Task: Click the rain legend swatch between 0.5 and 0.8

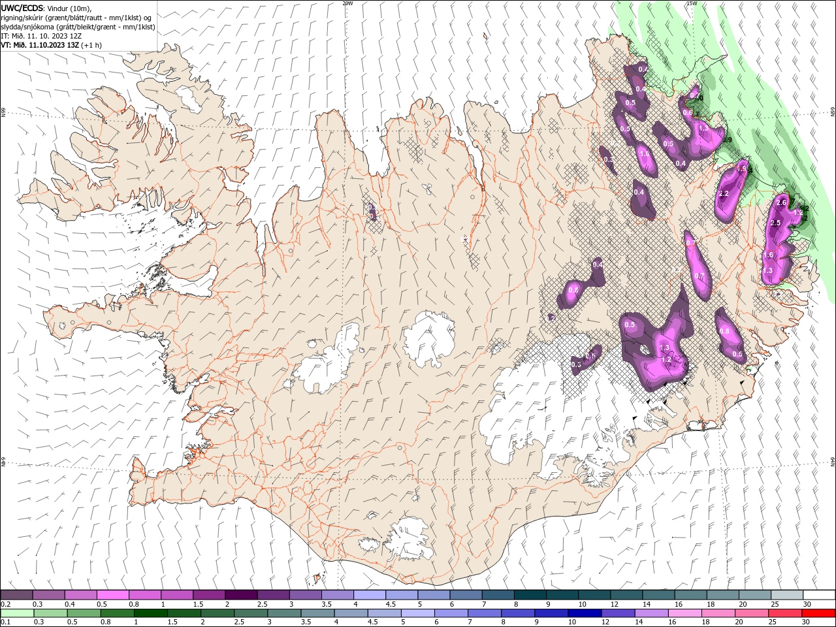Action: coord(84,613)
